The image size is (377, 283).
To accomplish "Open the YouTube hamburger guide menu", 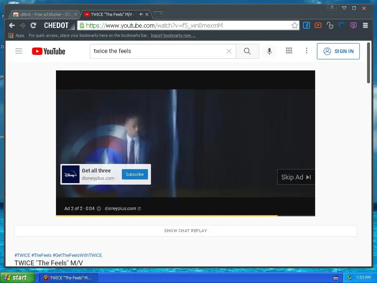I will click(x=19, y=51).
